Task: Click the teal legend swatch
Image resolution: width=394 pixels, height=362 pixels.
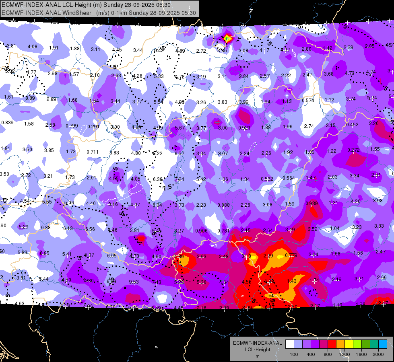Action: coord(374,344)
